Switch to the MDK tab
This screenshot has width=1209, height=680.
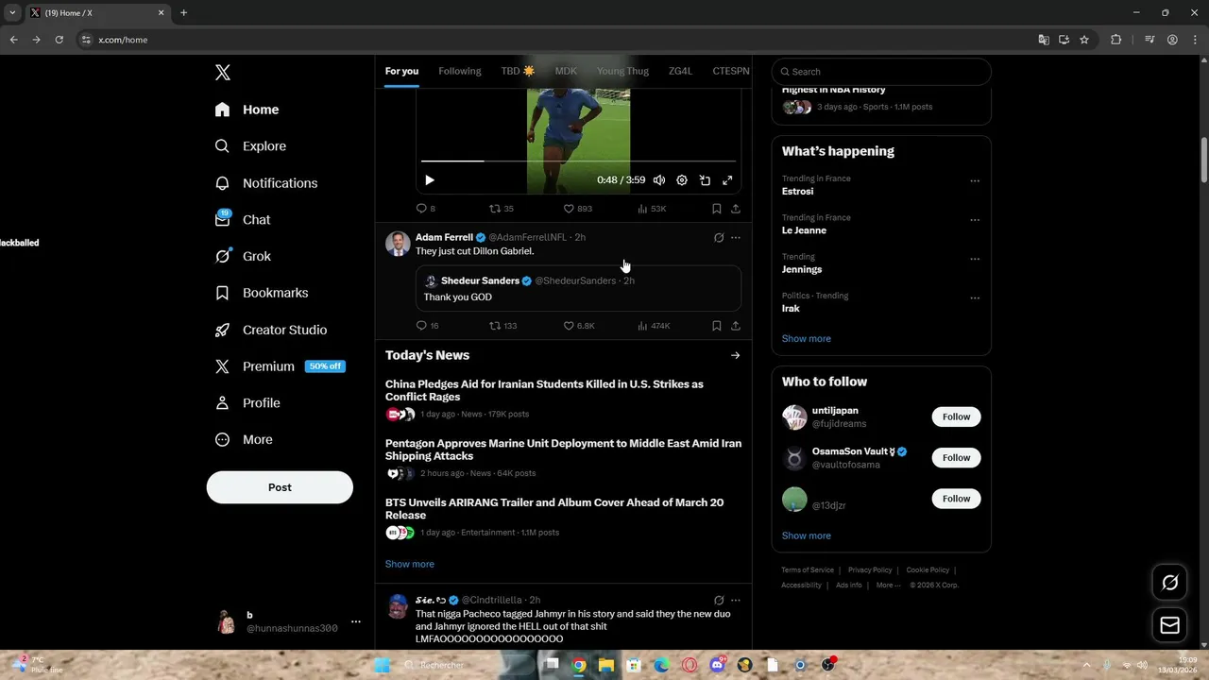point(566,71)
